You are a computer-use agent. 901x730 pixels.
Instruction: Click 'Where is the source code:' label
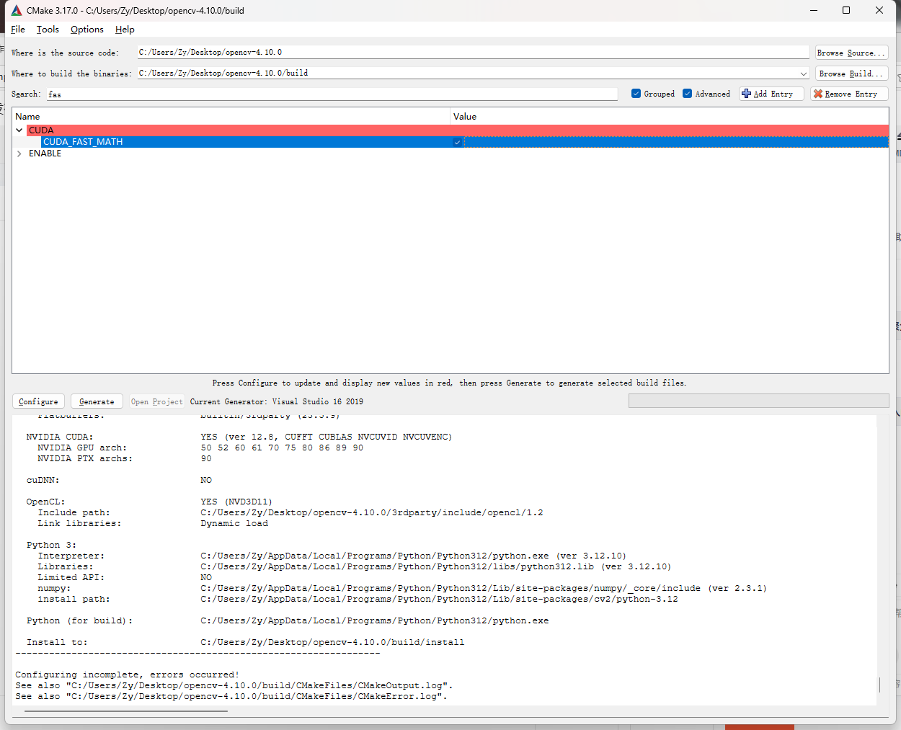click(x=65, y=53)
